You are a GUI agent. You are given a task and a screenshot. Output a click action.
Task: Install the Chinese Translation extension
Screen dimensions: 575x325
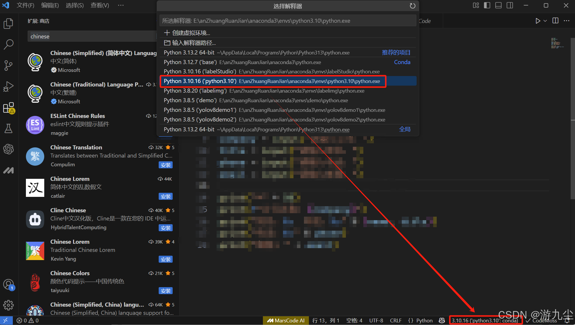pyautogui.click(x=166, y=165)
